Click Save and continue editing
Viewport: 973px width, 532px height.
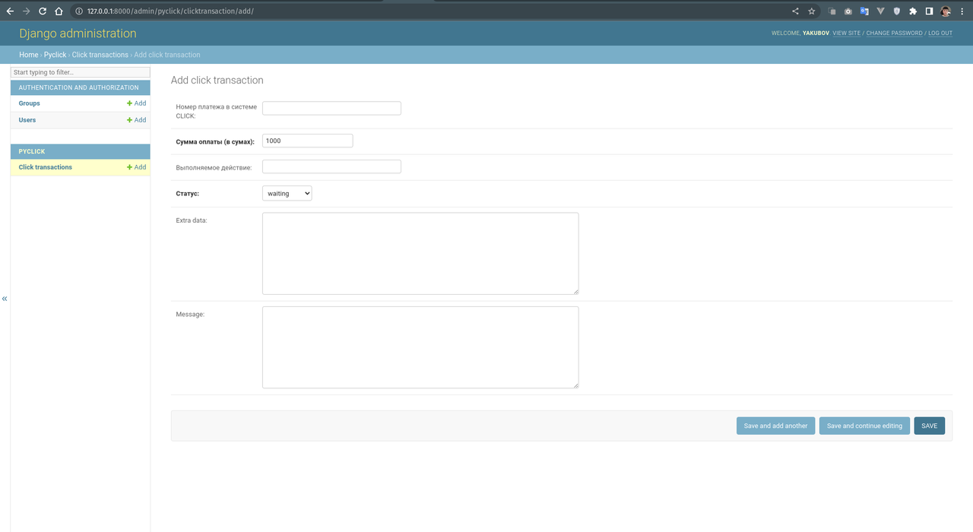click(864, 426)
